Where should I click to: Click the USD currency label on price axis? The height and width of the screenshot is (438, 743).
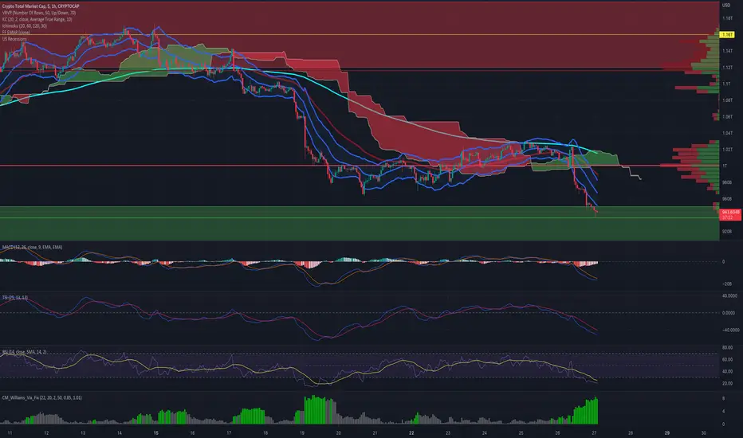pos(726,6)
